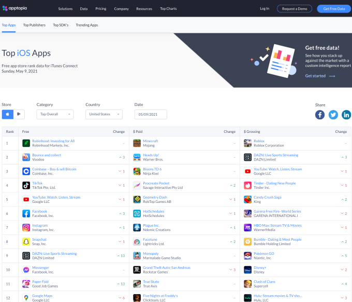Image resolution: width=352 pixels, height=302 pixels.
Task: Select the Apple App Store toggle
Action: pos(8,114)
